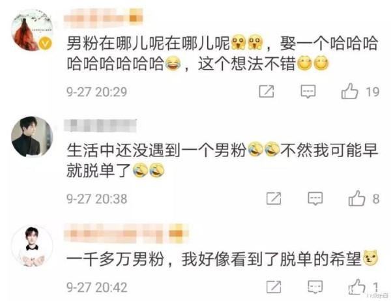Screen dimensions: 391x301
Task: Open avatar of man with bow tie
Action: tap(32, 246)
